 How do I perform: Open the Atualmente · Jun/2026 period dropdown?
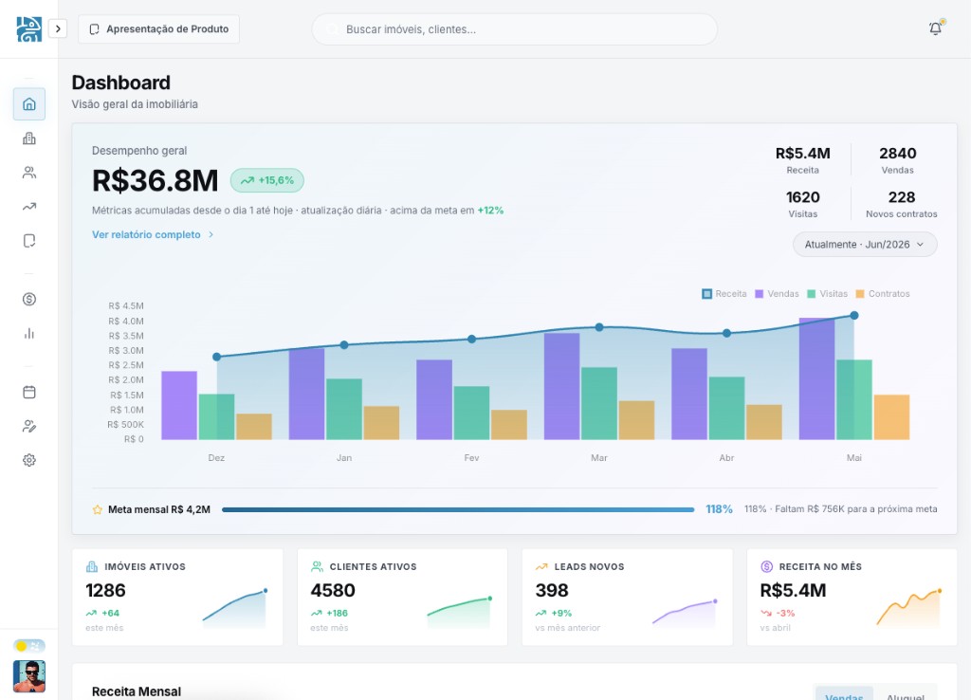pyautogui.click(x=865, y=244)
